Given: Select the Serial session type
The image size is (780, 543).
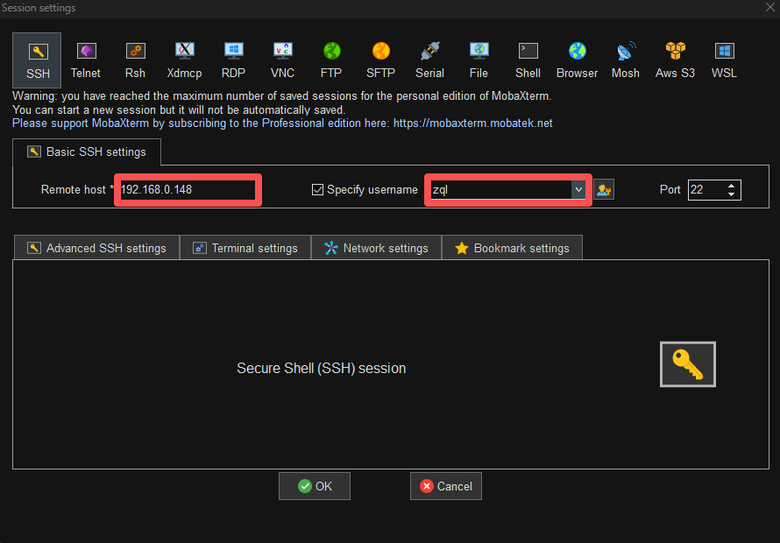Looking at the screenshot, I should 429,60.
